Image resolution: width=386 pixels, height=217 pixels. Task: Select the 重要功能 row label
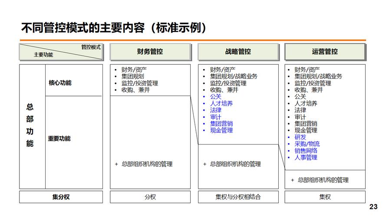(x=59, y=138)
